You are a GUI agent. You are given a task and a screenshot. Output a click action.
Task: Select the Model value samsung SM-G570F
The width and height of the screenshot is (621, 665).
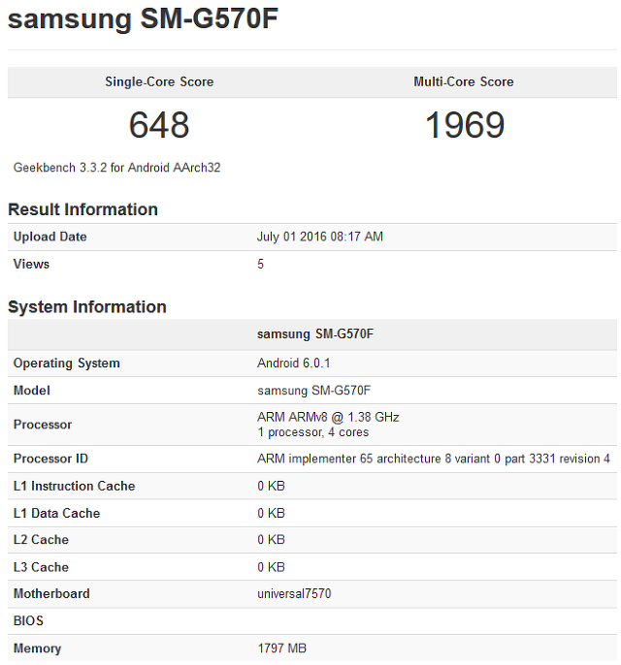313,390
